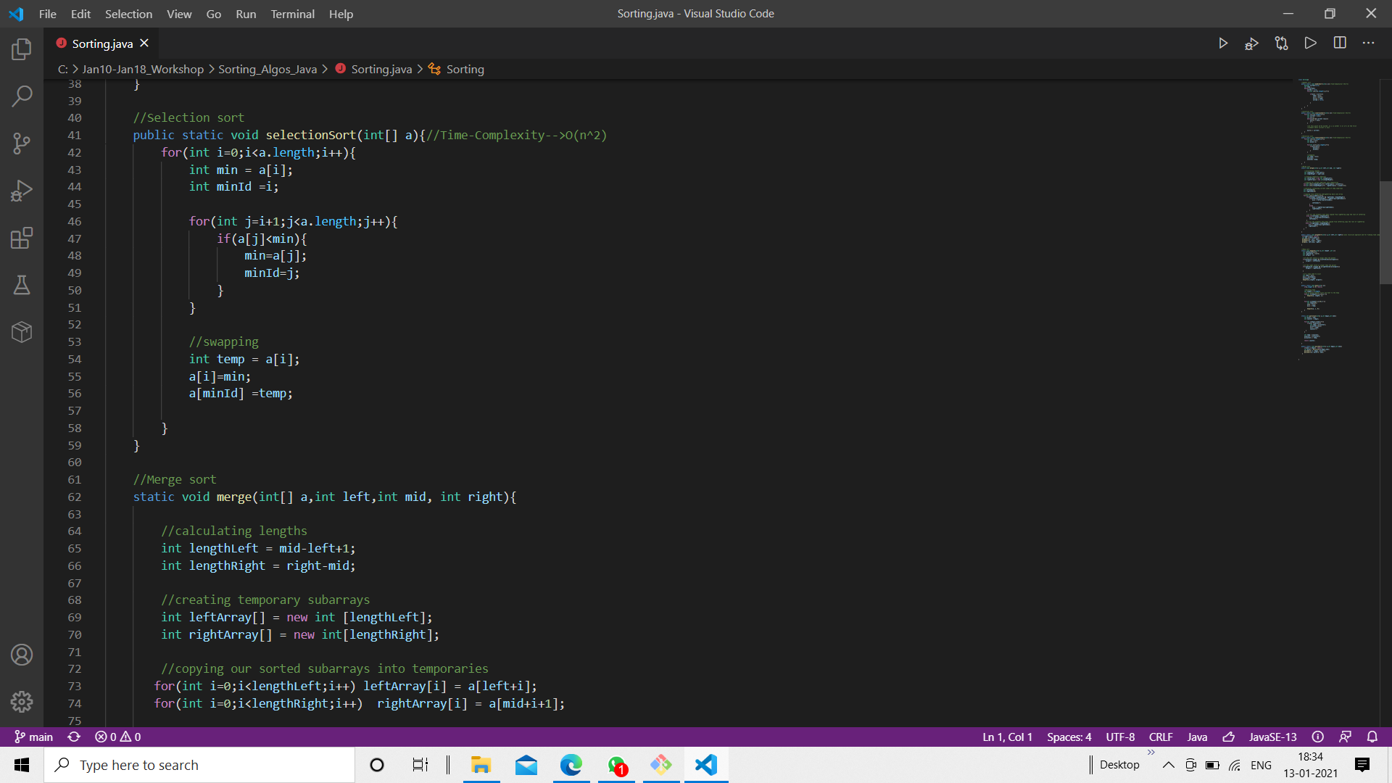
Task: Click Spaces: 4 indentation setting
Action: pyautogui.click(x=1069, y=737)
